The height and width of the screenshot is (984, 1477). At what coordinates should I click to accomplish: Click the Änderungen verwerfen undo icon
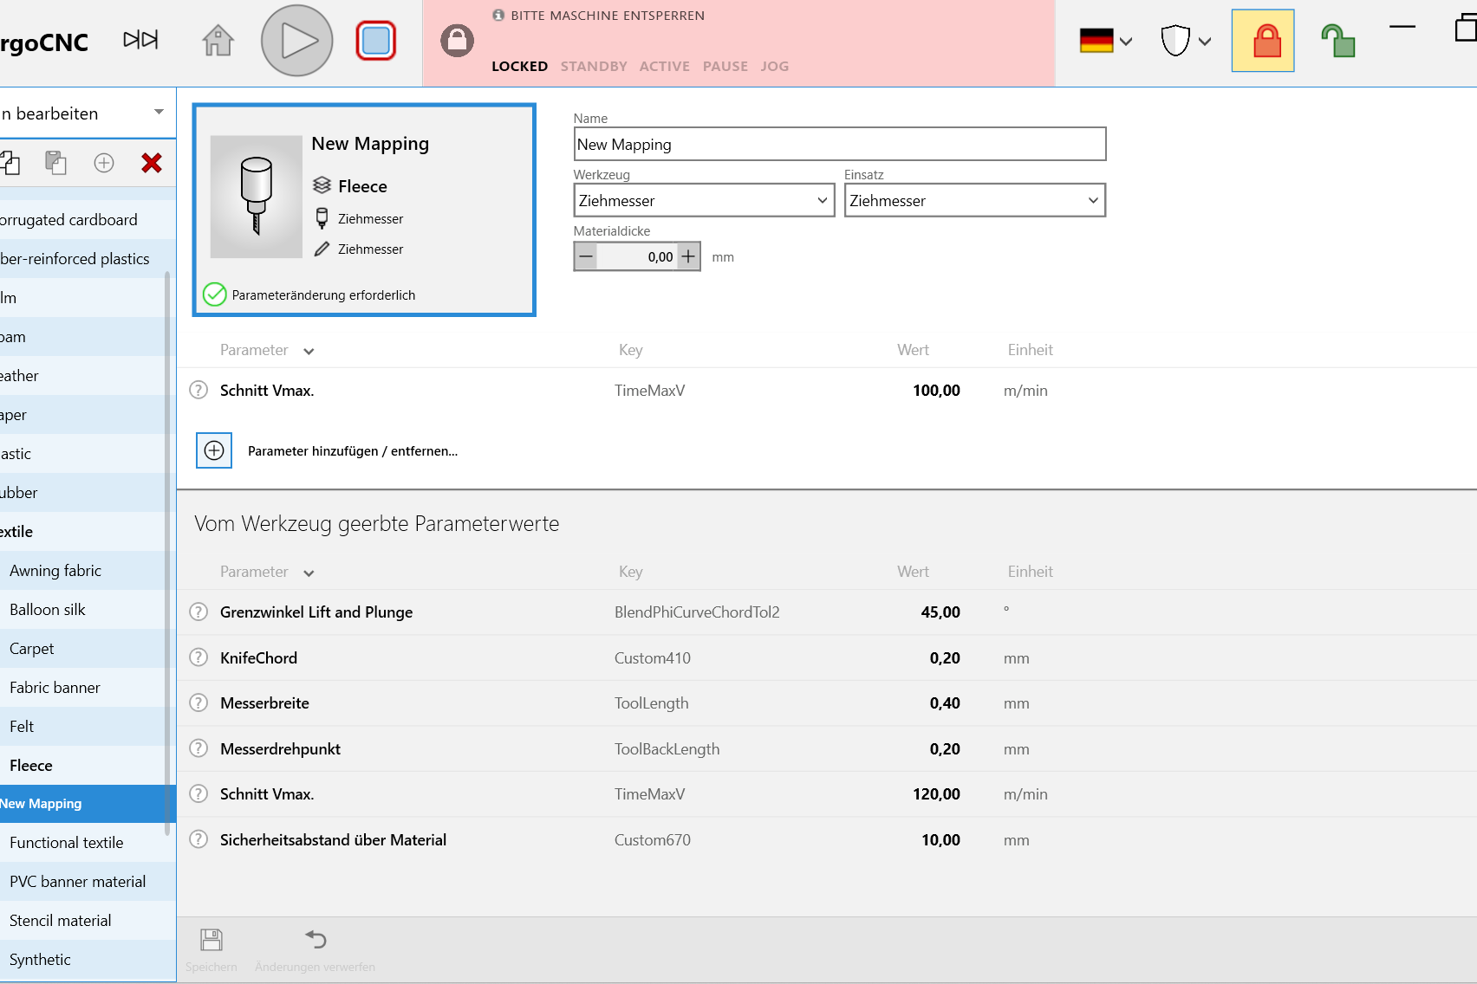point(316,939)
